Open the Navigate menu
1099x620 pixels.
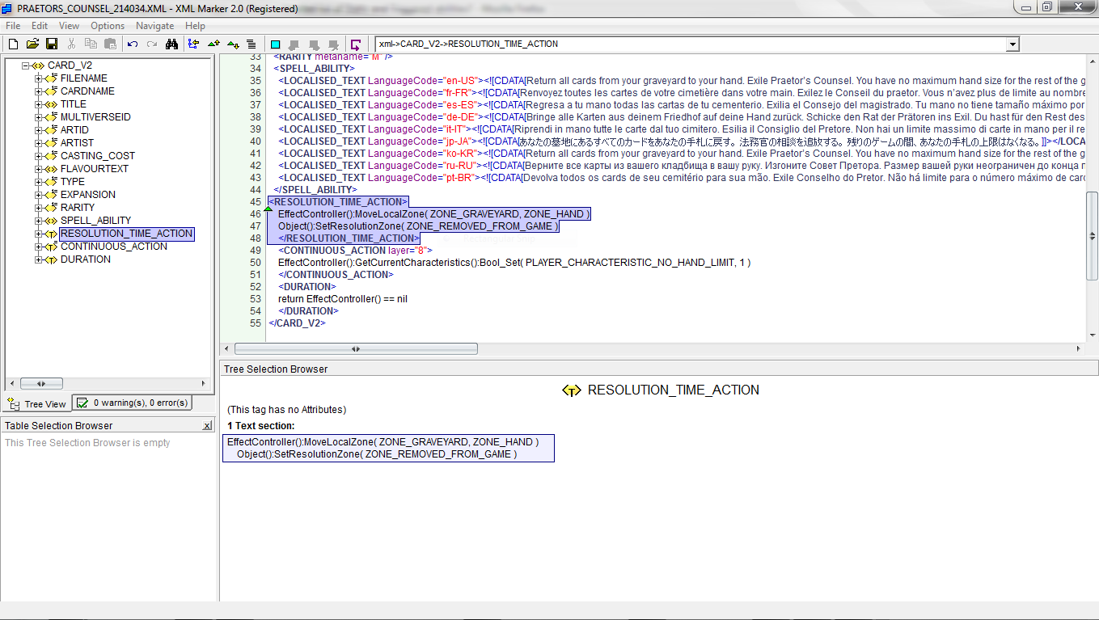154,26
